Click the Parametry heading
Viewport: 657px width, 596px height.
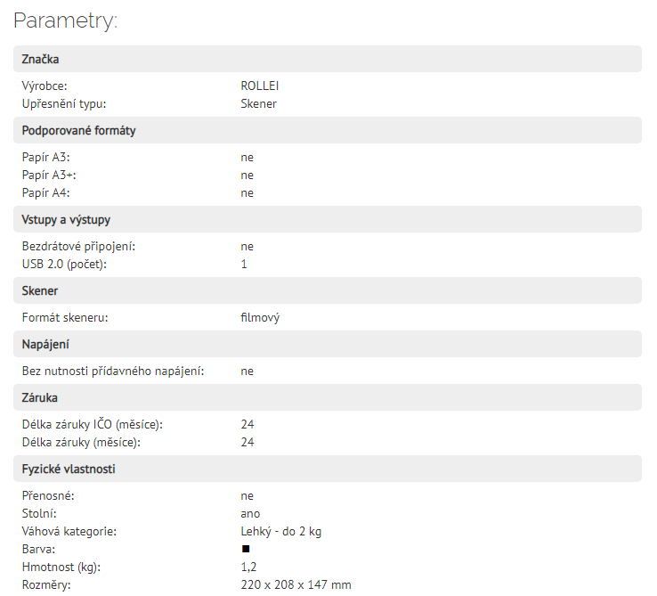tap(65, 20)
